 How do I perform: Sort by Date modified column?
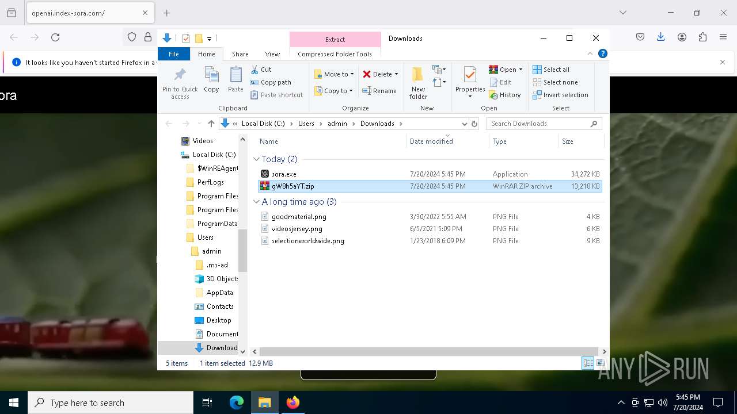click(x=447, y=141)
